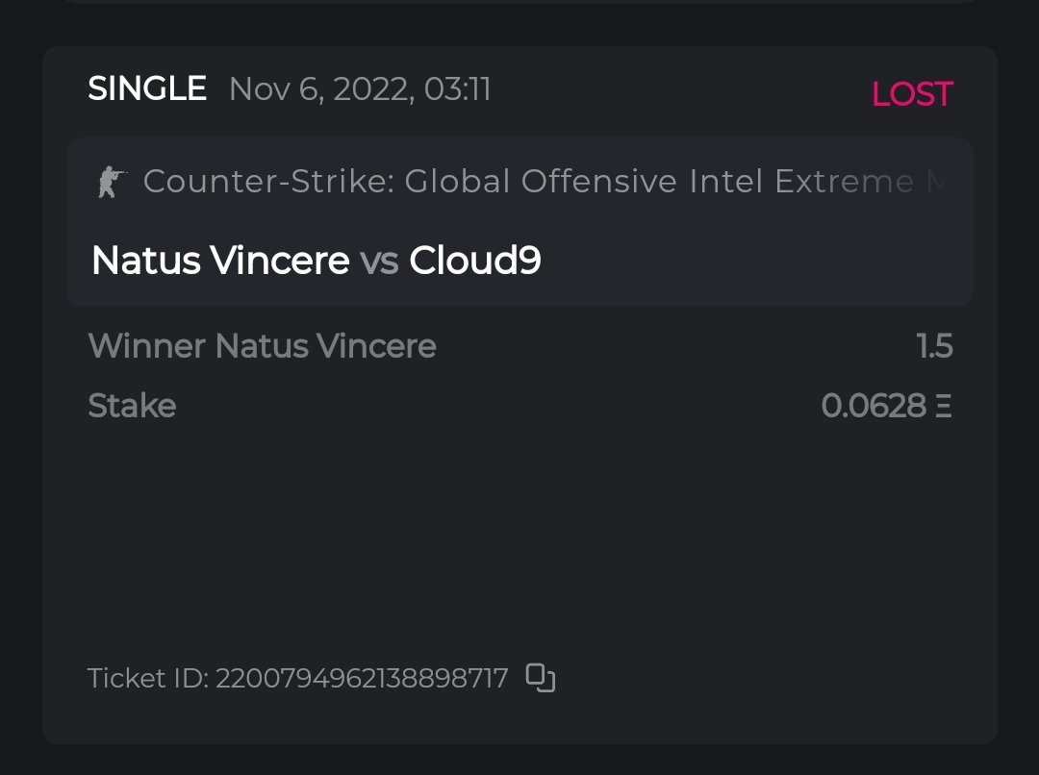Click the previous bet card edge at top
The height and width of the screenshot is (775, 1039).
click(x=519, y=3)
